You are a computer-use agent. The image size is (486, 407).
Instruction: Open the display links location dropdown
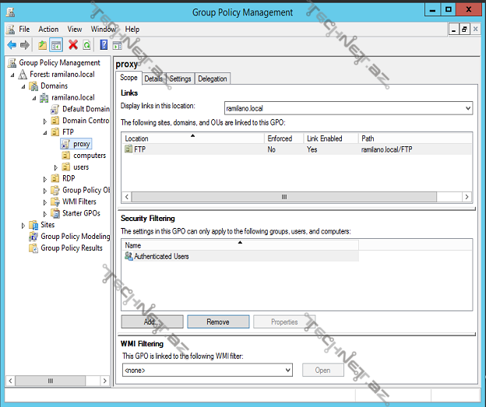[x=467, y=108]
